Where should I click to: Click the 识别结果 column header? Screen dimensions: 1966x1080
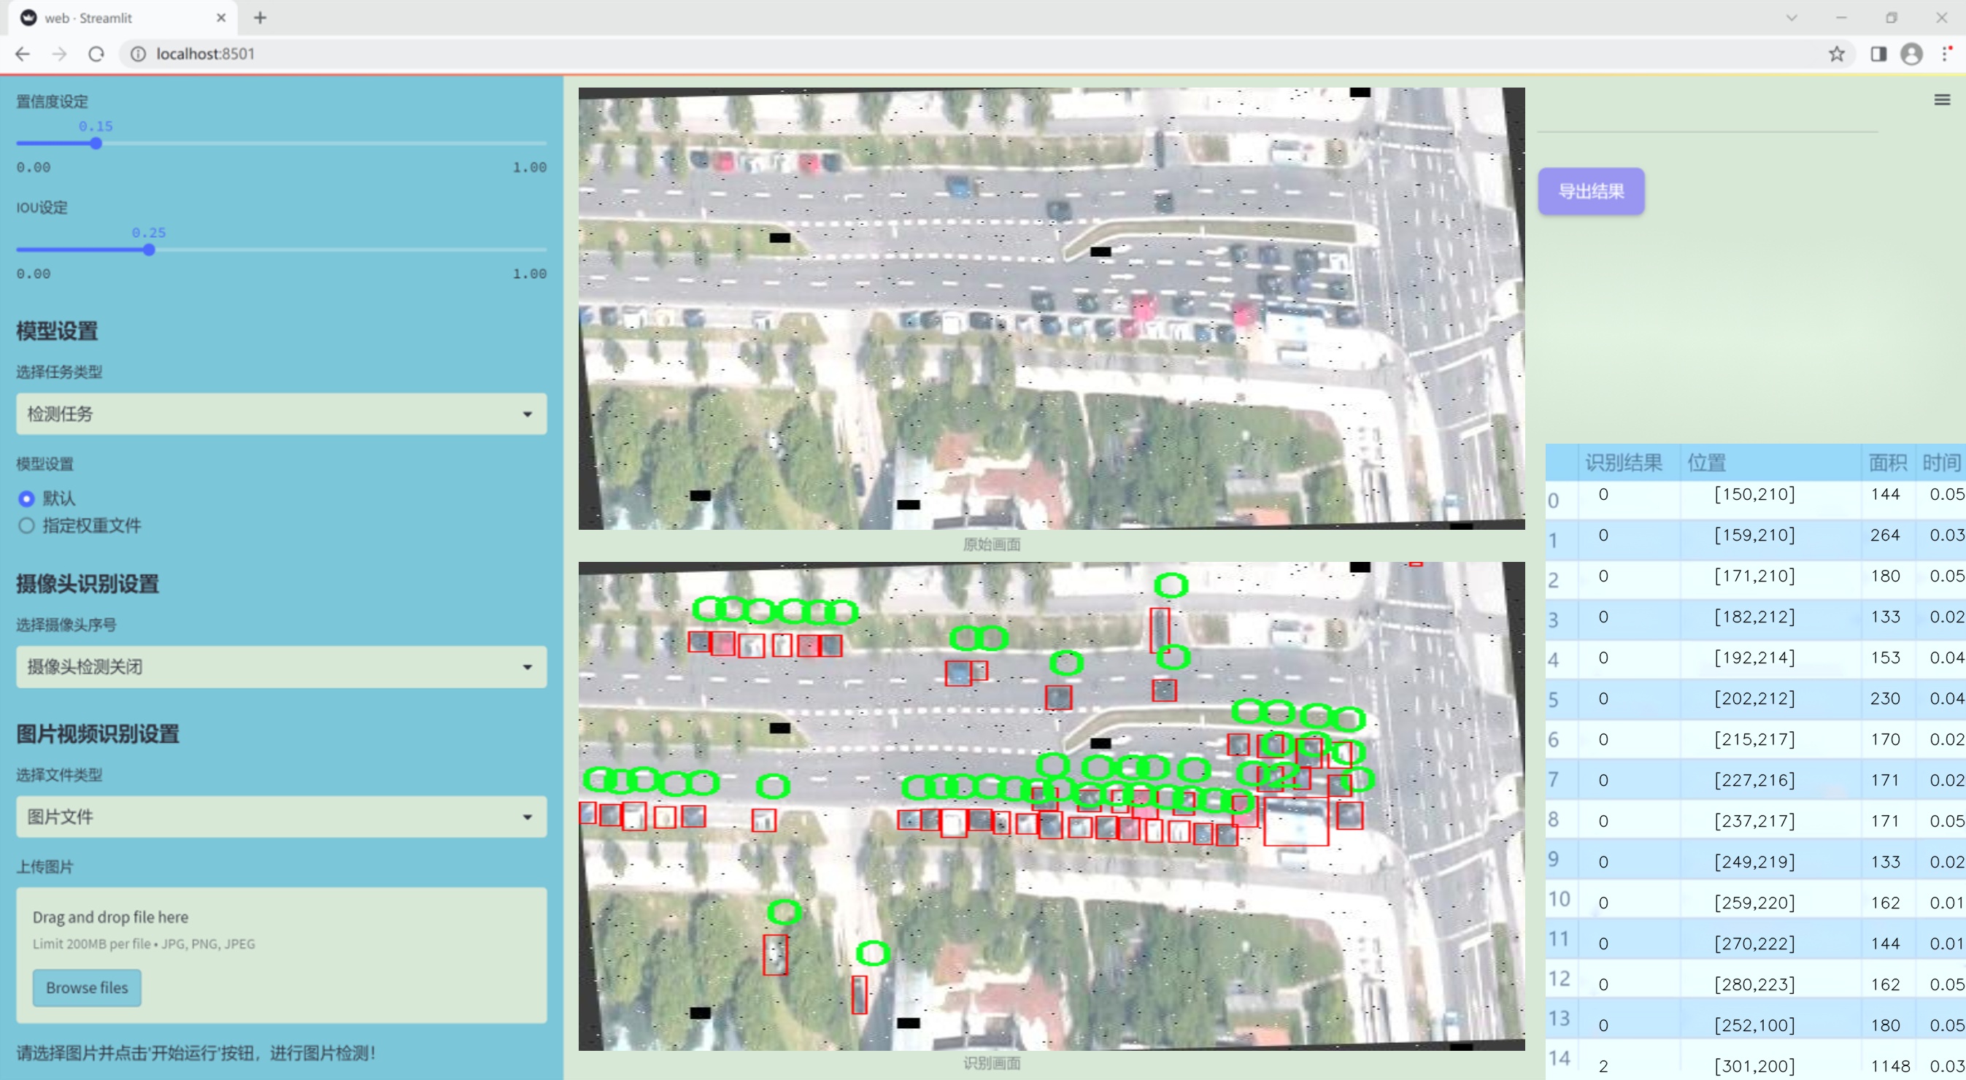[1623, 463]
